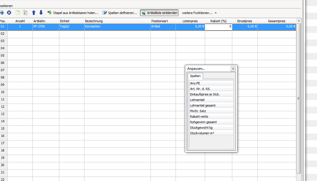Select Einkaufspreis je Stck. entry
This screenshot has height=181, width=317.
point(211,94)
